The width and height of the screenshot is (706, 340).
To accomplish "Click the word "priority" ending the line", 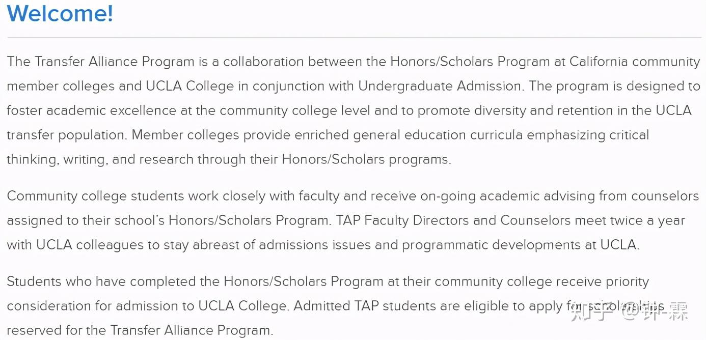I will pos(627,281).
